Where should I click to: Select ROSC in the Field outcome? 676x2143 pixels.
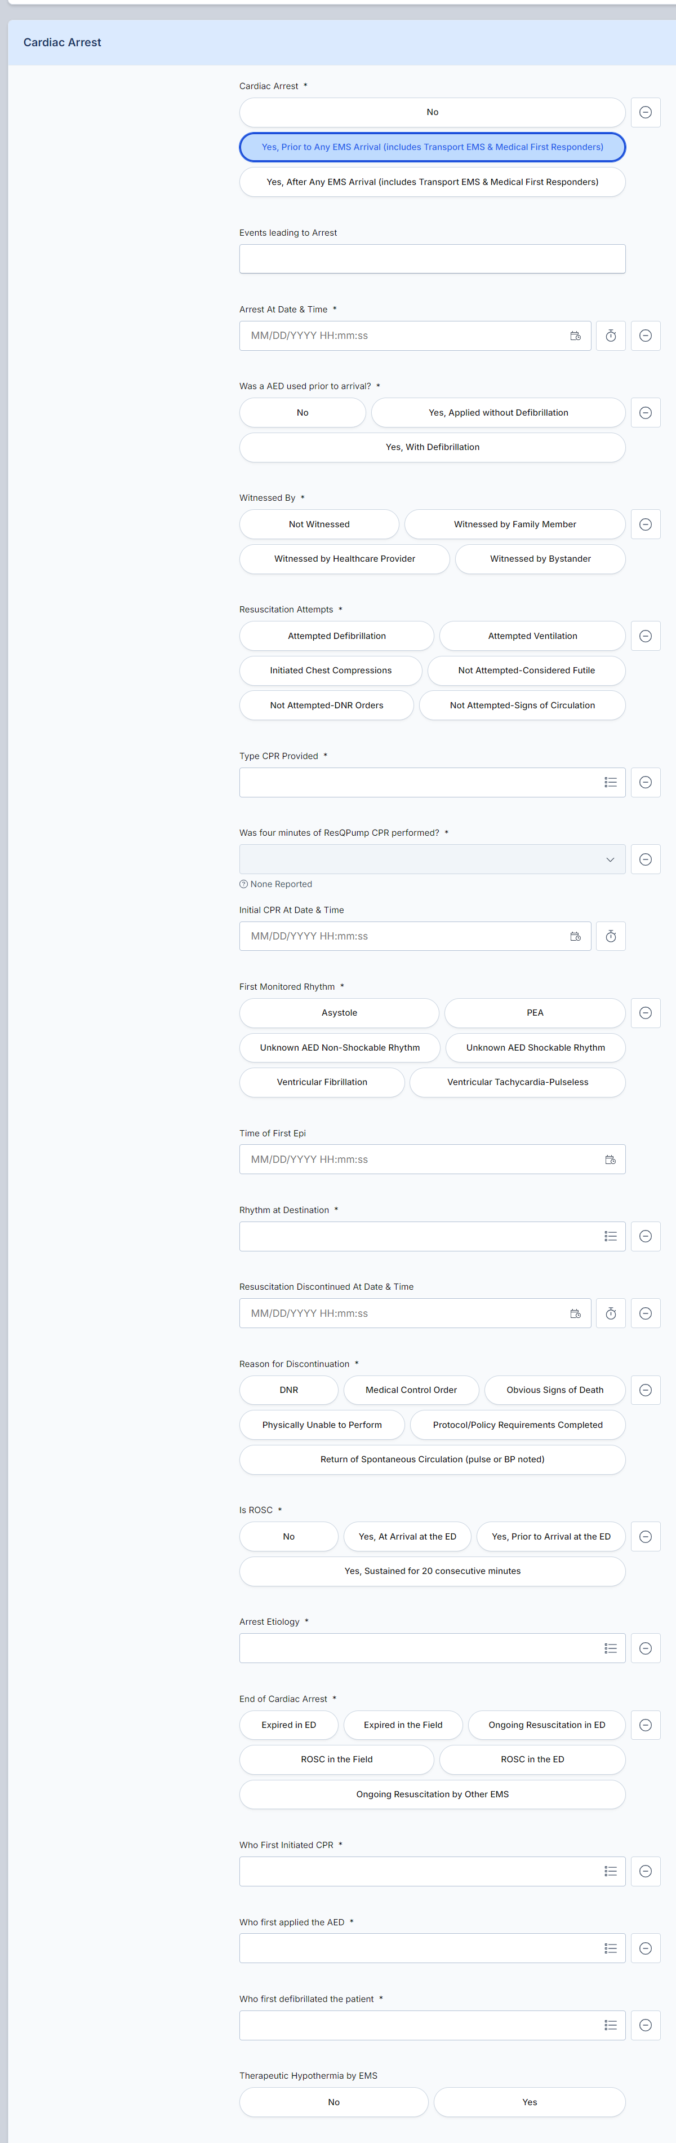click(337, 1760)
